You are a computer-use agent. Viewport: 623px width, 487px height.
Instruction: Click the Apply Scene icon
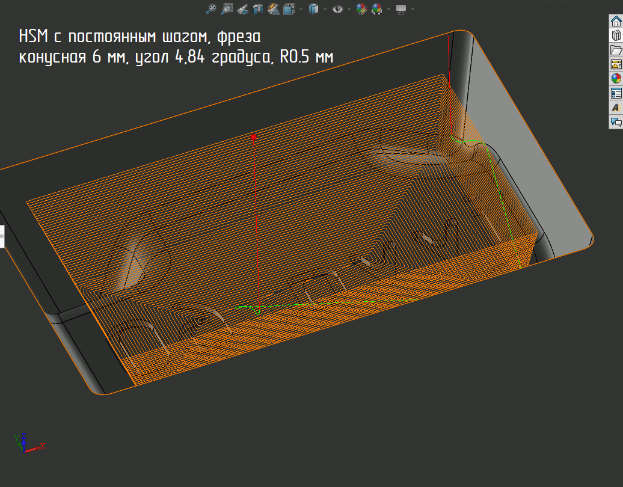[376, 9]
